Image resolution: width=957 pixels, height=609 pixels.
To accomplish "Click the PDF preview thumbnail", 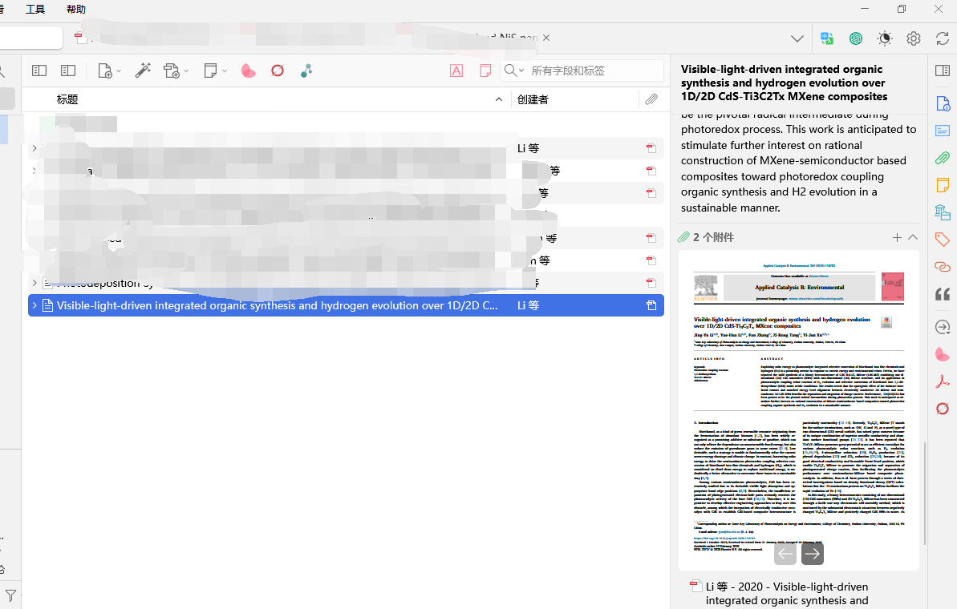I will point(799,410).
